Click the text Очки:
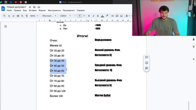196x110 pixels. (54, 41)
